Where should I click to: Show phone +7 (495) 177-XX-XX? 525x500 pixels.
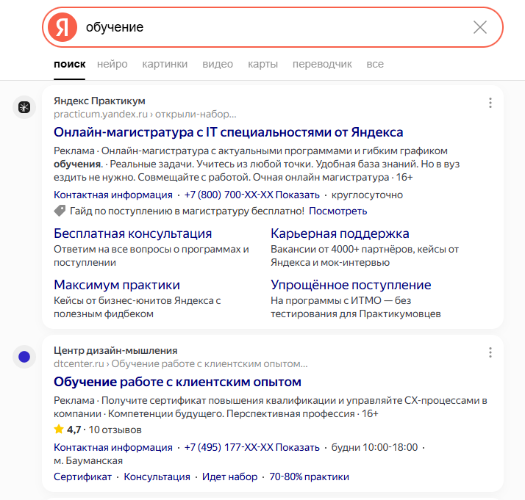pos(251,448)
